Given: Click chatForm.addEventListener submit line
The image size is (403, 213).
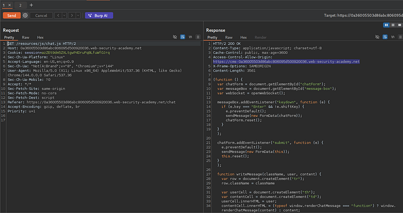Looking at the screenshot, I should point(271,142).
